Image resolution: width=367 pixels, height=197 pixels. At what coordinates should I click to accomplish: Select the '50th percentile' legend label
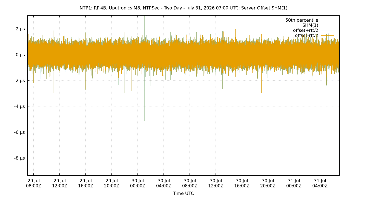click(x=302, y=20)
